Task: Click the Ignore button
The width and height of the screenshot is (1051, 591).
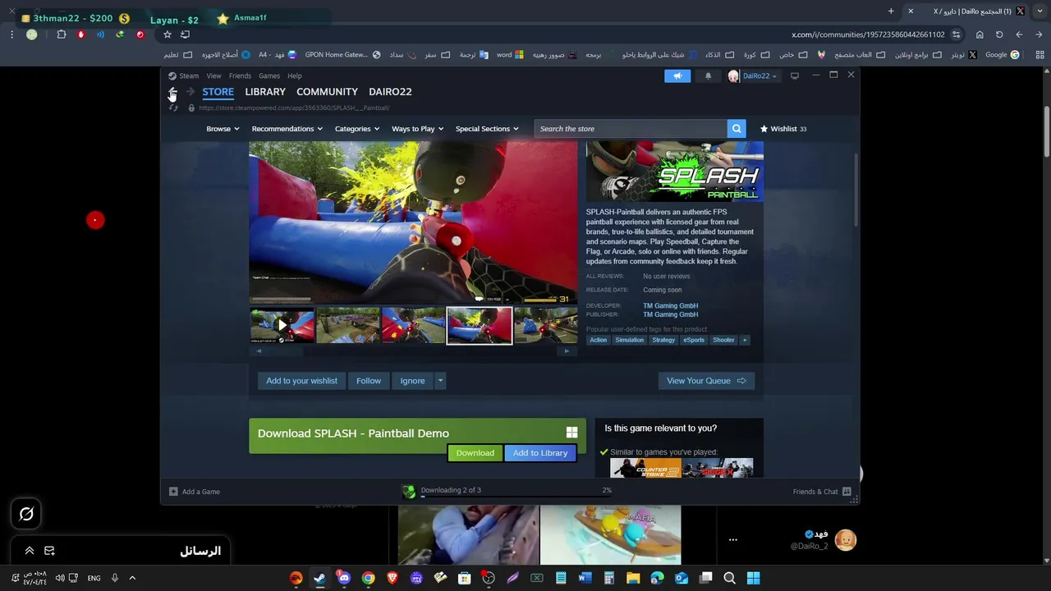Action: pyautogui.click(x=412, y=381)
